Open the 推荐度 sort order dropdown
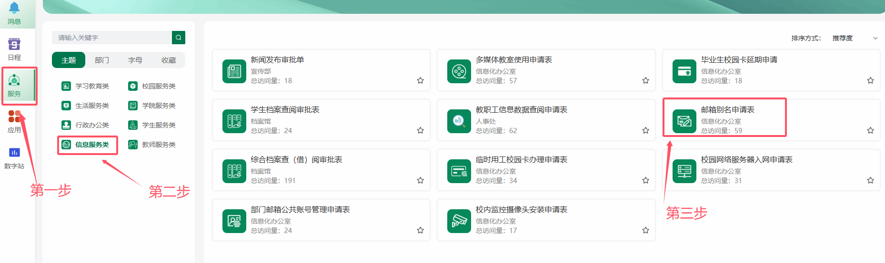Viewport: 885px width, 263px height. click(x=855, y=38)
